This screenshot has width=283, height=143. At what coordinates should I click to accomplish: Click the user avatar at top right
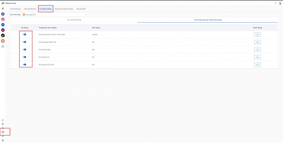280,3
